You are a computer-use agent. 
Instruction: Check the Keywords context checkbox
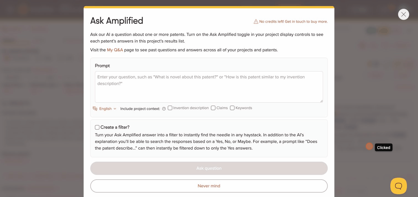(x=232, y=108)
